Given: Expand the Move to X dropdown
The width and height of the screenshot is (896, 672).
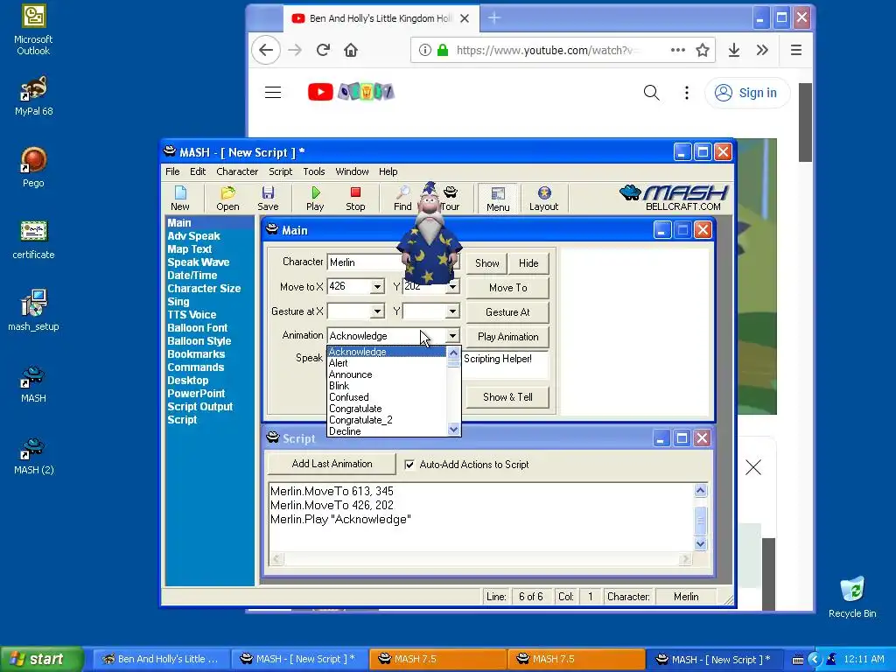Looking at the screenshot, I should [x=377, y=286].
